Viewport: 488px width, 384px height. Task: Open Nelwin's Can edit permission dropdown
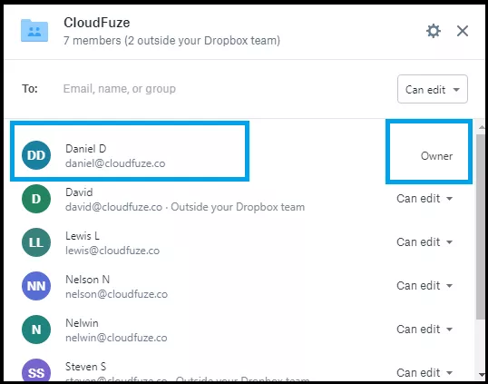[x=425, y=330]
